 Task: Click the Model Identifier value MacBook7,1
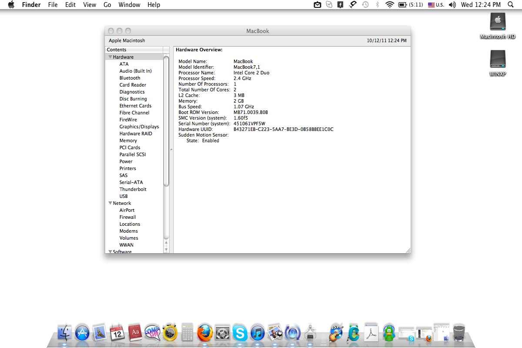point(247,67)
